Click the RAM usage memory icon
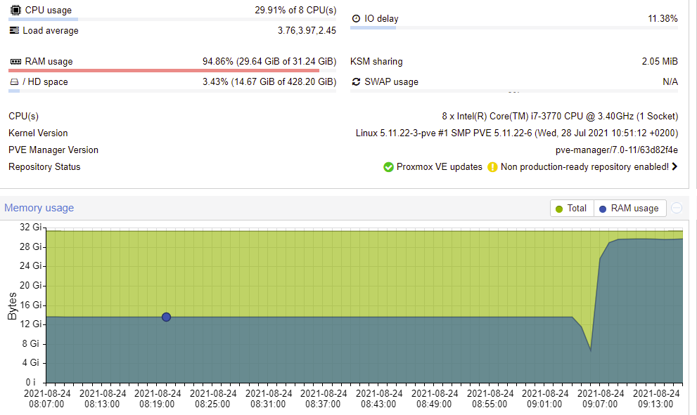 (15, 62)
